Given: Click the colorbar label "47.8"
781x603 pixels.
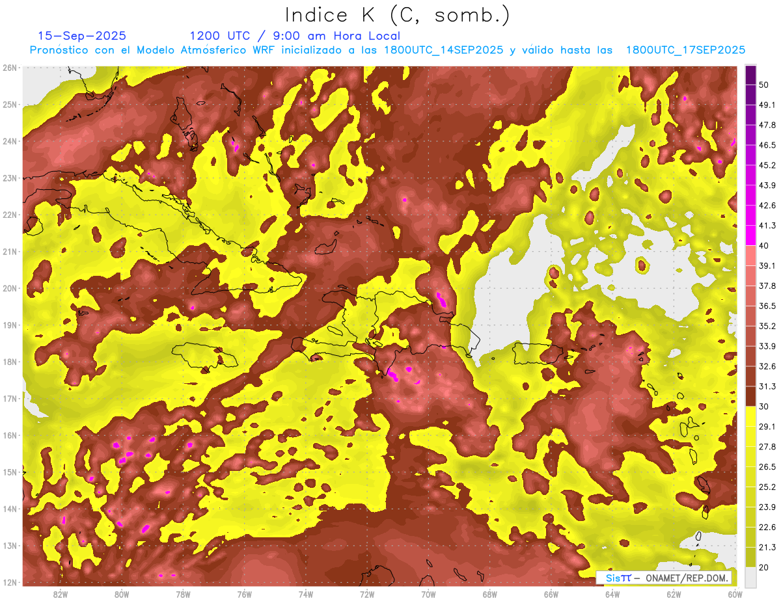Looking at the screenshot, I should pyautogui.click(x=767, y=125).
